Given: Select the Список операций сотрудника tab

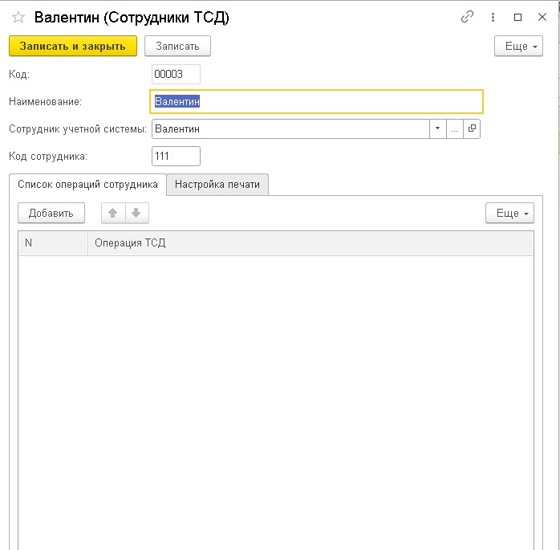Looking at the screenshot, I should click(x=88, y=185).
